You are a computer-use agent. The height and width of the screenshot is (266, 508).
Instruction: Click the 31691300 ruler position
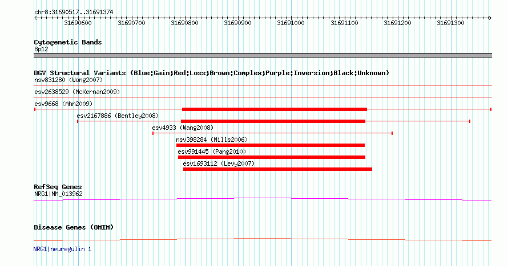tap(451, 23)
